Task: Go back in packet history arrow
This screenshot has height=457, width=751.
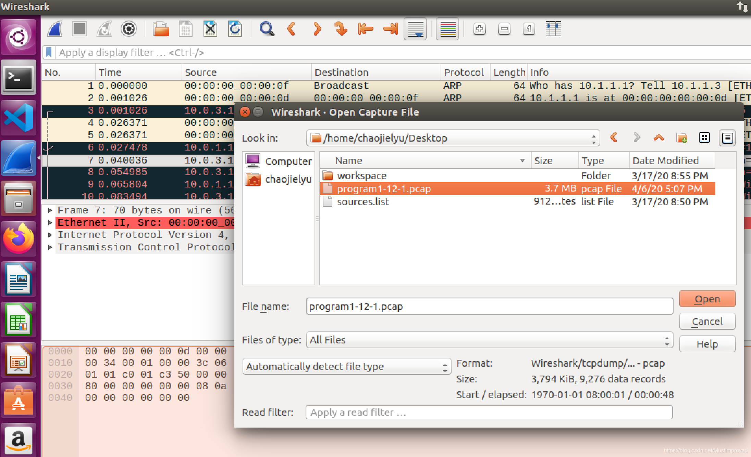Action: pos(291,29)
